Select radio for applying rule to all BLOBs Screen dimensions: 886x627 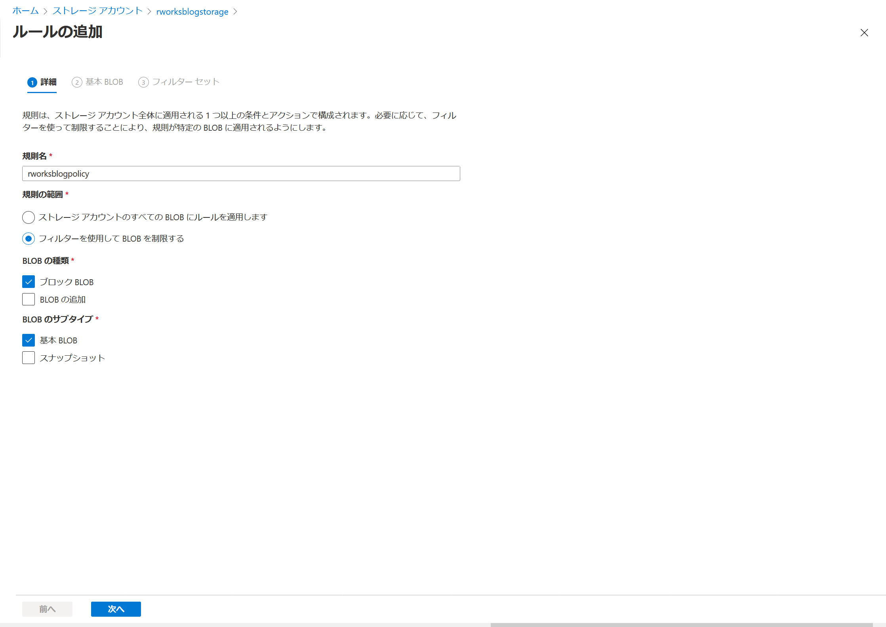click(x=29, y=217)
